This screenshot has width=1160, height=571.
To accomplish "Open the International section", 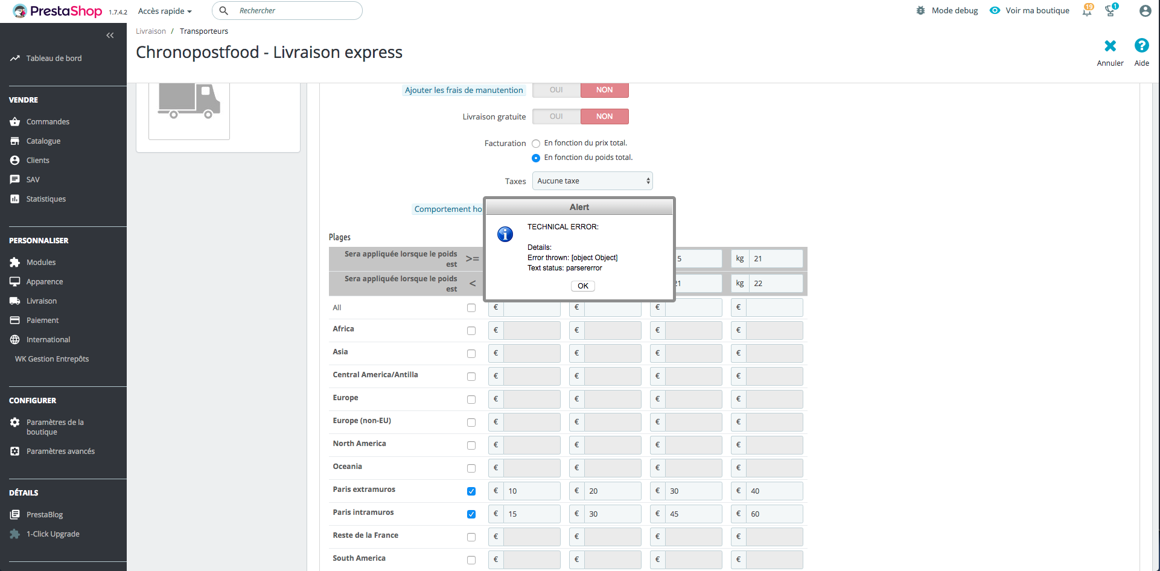I will pos(47,339).
